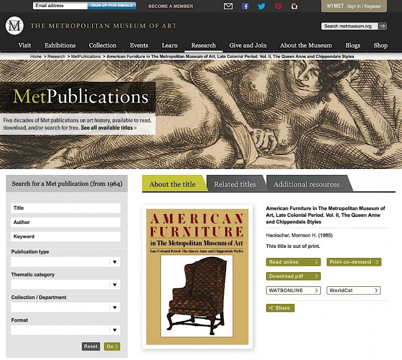Open the email envelope icon in header
The height and width of the screenshot is (360, 402).
pyautogui.click(x=228, y=6)
